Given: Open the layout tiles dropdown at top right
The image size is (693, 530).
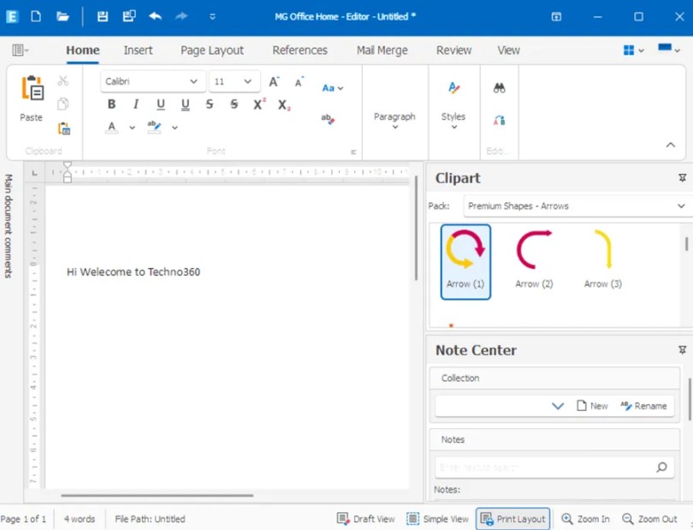Looking at the screenshot, I should 633,50.
